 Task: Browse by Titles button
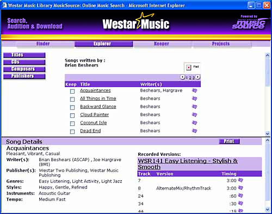coord(24,55)
